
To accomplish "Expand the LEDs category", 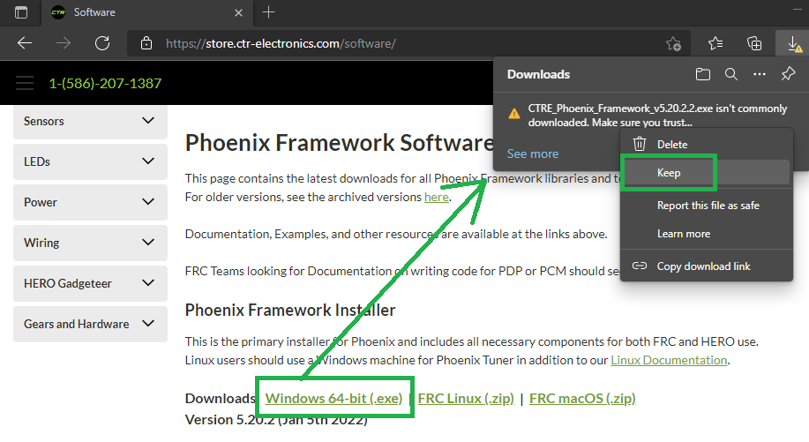I will click(90, 161).
